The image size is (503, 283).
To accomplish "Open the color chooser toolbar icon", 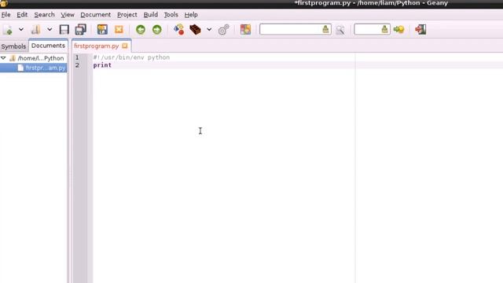I will (x=245, y=30).
